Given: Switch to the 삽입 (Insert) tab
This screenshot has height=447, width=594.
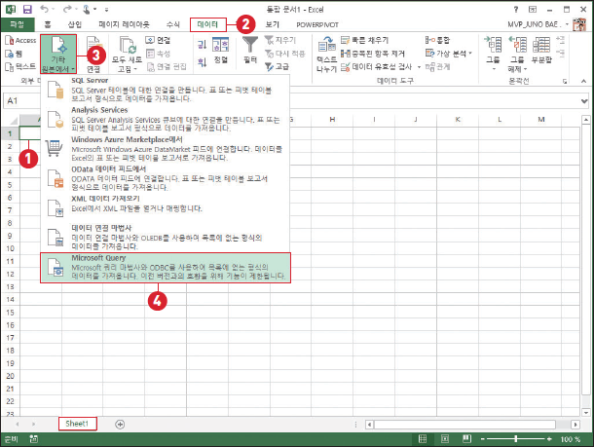Looking at the screenshot, I should point(75,24).
